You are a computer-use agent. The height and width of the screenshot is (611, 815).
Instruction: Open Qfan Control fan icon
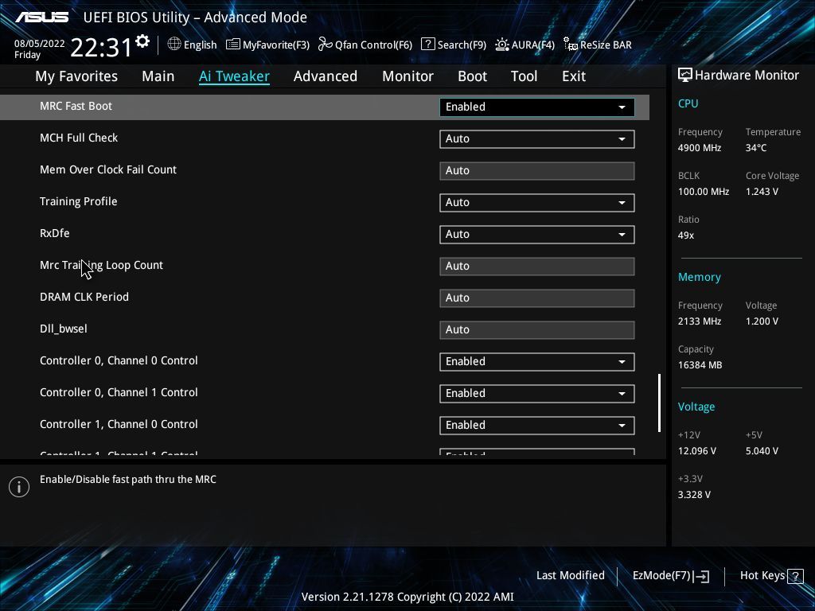pyautogui.click(x=326, y=45)
